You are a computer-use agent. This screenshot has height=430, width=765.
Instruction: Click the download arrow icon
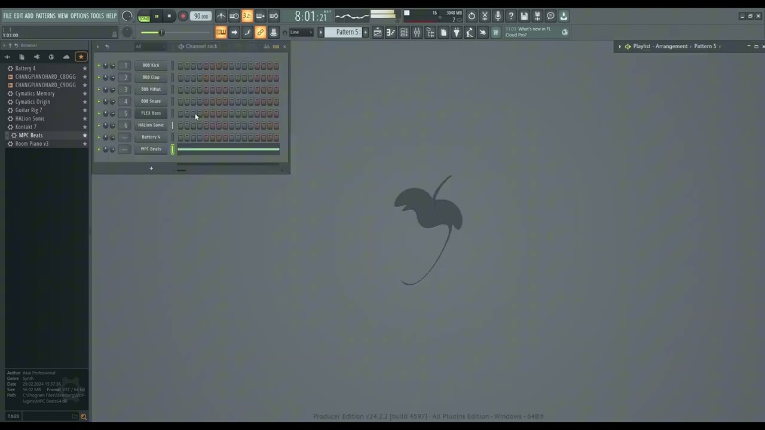tap(564, 16)
